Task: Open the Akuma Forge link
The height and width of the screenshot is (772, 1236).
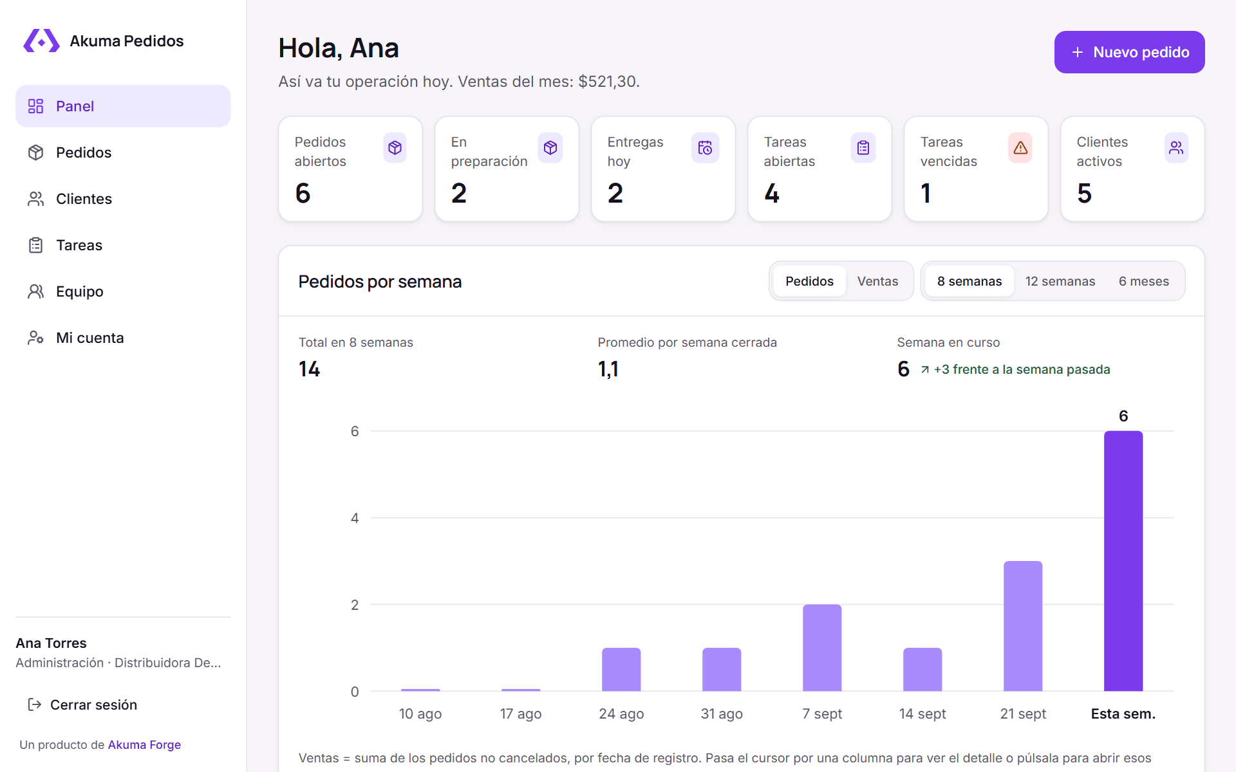Action: 144,744
